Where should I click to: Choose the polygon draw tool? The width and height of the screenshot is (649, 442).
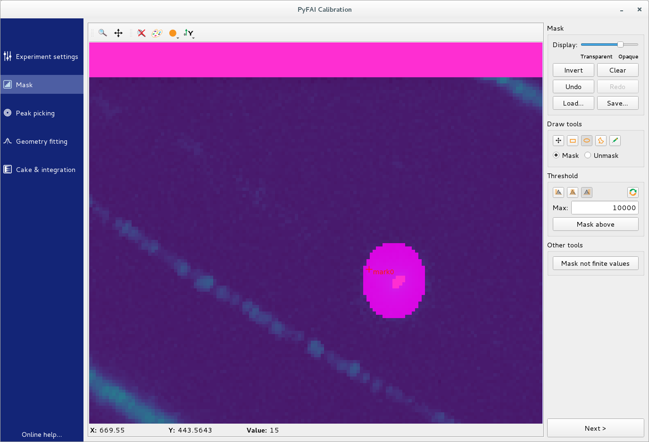601,140
